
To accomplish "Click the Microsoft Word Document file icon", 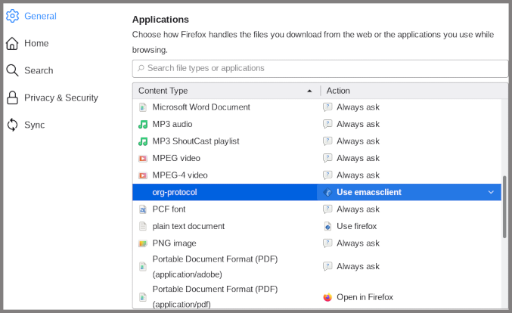I will (x=143, y=107).
